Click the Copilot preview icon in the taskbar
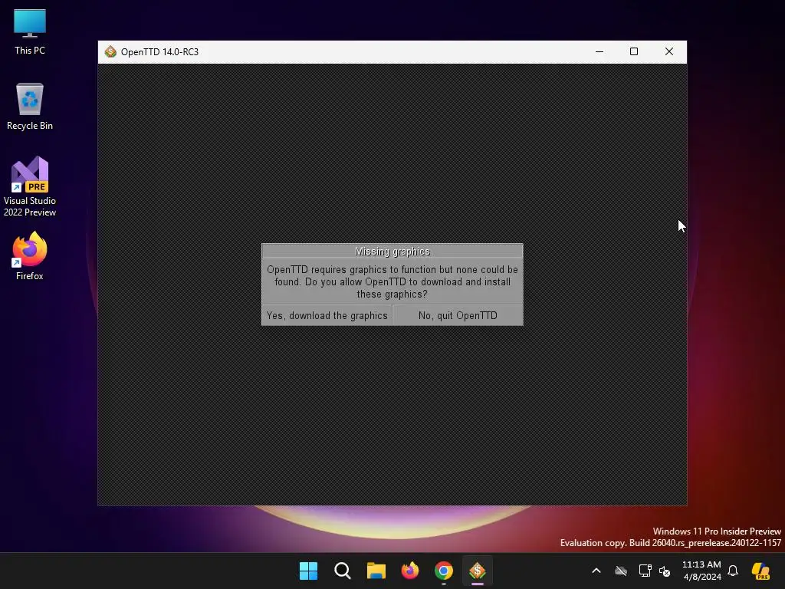 point(760,571)
